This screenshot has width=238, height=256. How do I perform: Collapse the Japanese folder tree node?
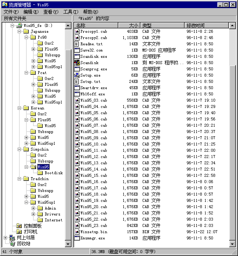coord(19,31)
